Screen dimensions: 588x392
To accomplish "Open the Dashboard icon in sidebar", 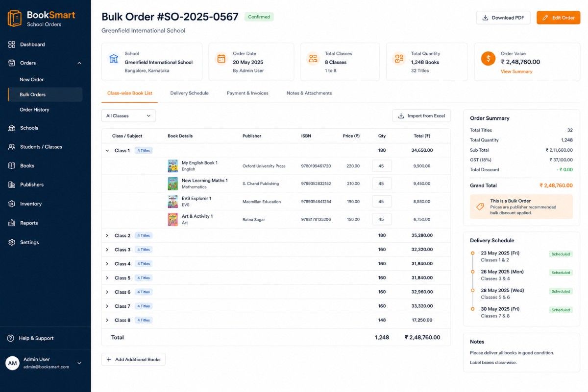I will pos(12,45).
